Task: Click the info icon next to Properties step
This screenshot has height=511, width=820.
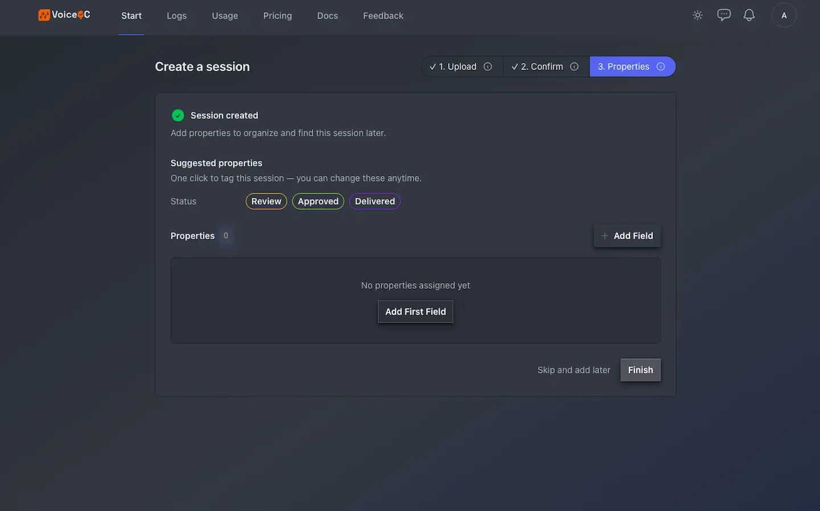Action: pos(661,67)
